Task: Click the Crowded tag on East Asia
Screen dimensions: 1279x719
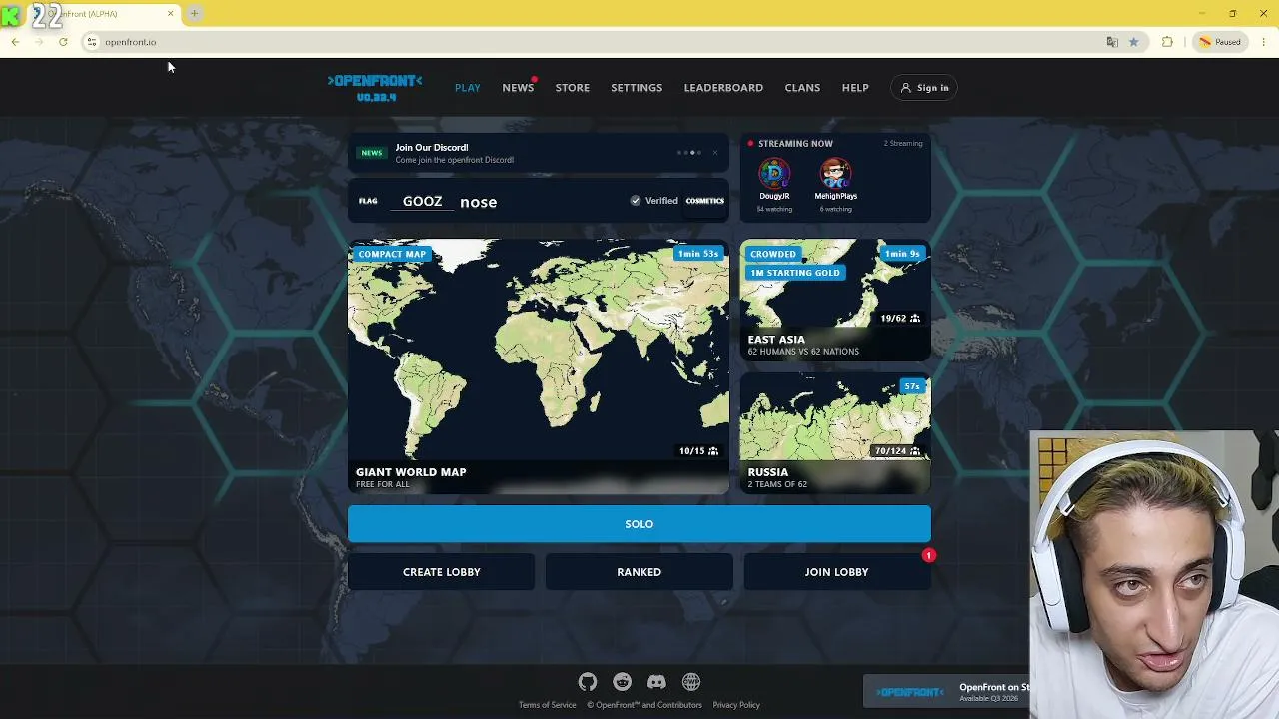Action: (x=773, y=254)
